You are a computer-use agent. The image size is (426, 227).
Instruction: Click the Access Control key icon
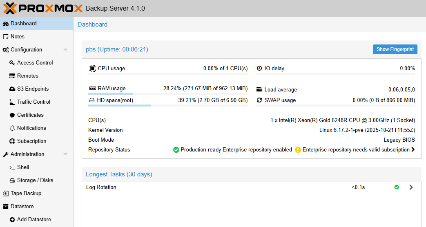pyautogui.click(x=12, y=63)
